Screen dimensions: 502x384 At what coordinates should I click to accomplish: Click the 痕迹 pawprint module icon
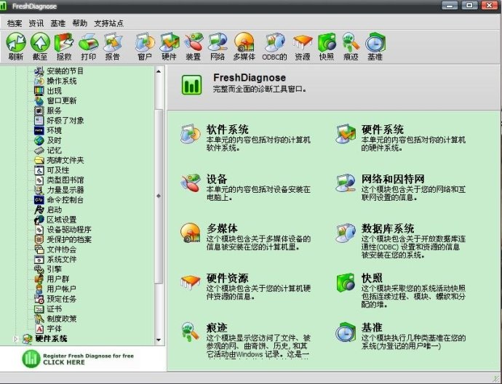tap(191, 332)
